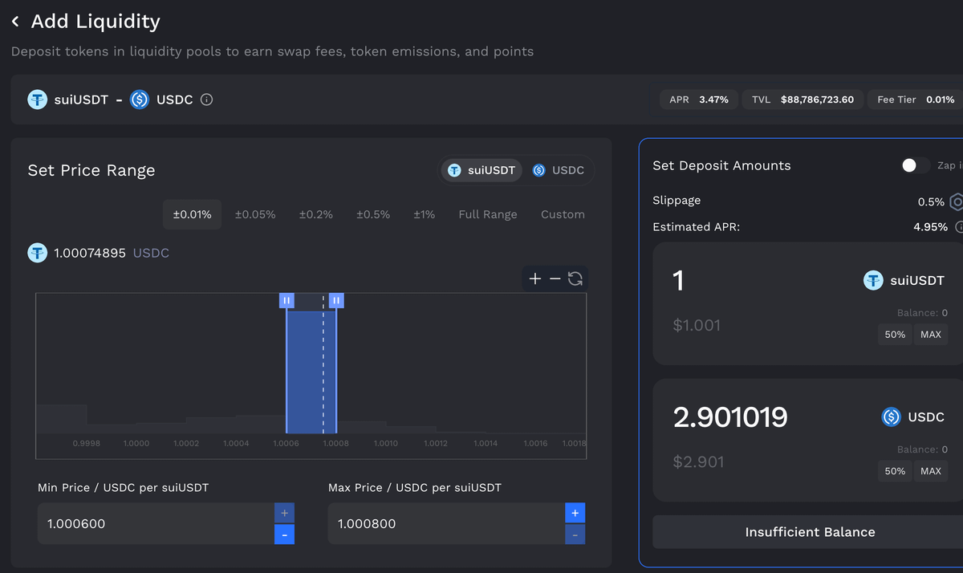
Task: Click the Max Price field 1.000800
Action: (x=446, y=524)
